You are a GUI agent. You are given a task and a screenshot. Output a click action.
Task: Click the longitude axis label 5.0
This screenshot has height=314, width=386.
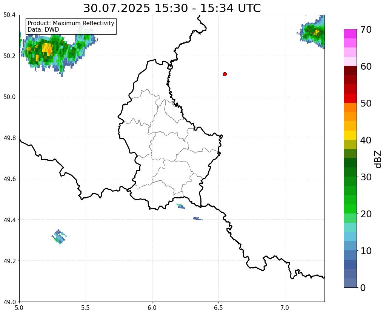19,308
